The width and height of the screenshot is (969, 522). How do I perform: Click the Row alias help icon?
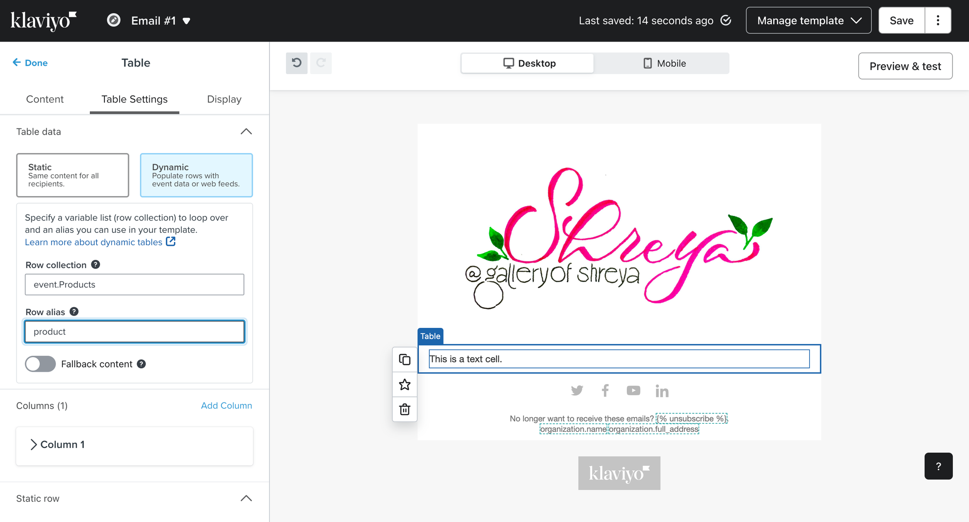click(74, 312)
